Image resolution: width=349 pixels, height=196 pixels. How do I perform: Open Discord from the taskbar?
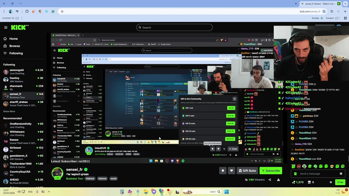[154, 192]
